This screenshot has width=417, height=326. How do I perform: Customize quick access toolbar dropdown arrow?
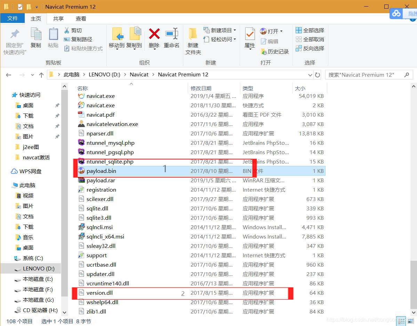[x=37, y=7]
